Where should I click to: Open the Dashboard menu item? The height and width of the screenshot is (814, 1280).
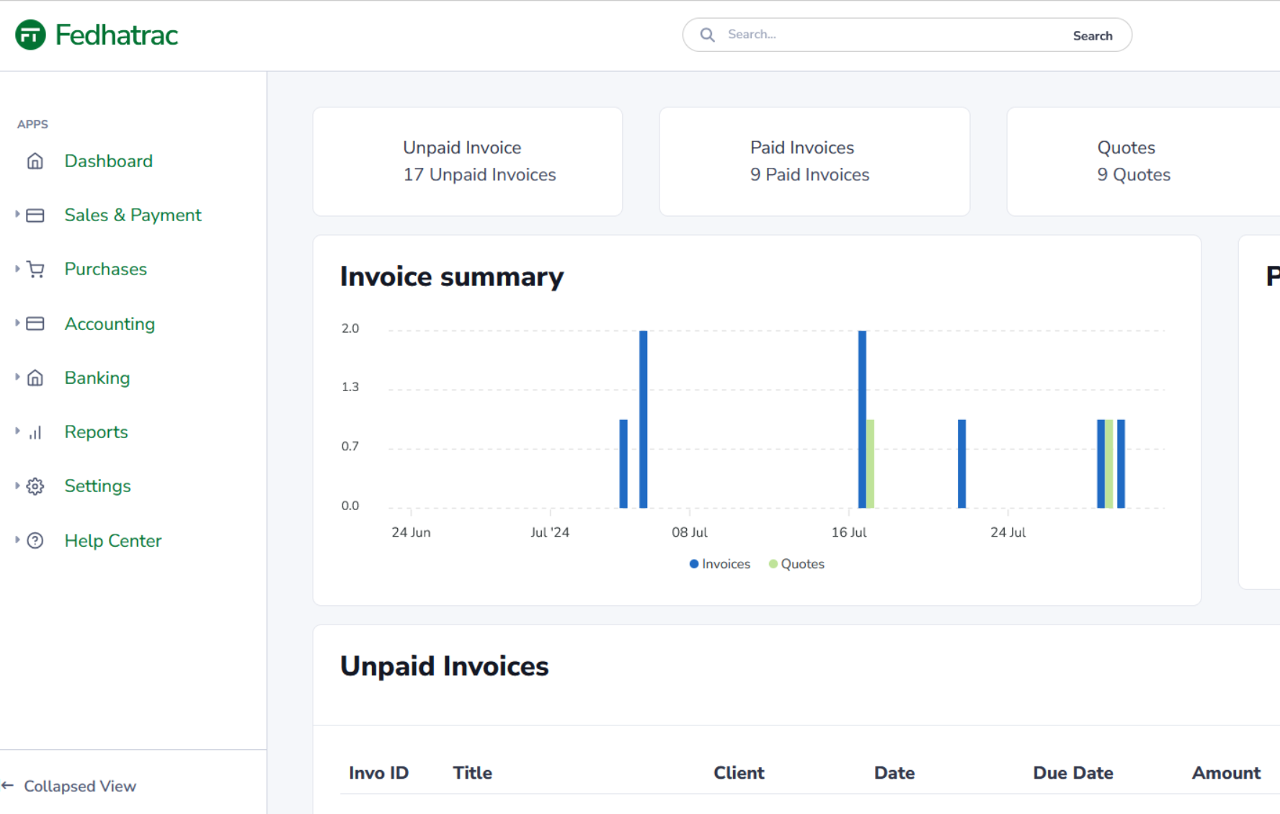(108, 161)
